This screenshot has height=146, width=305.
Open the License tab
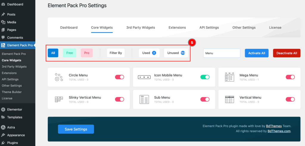[x=275, y=28]
